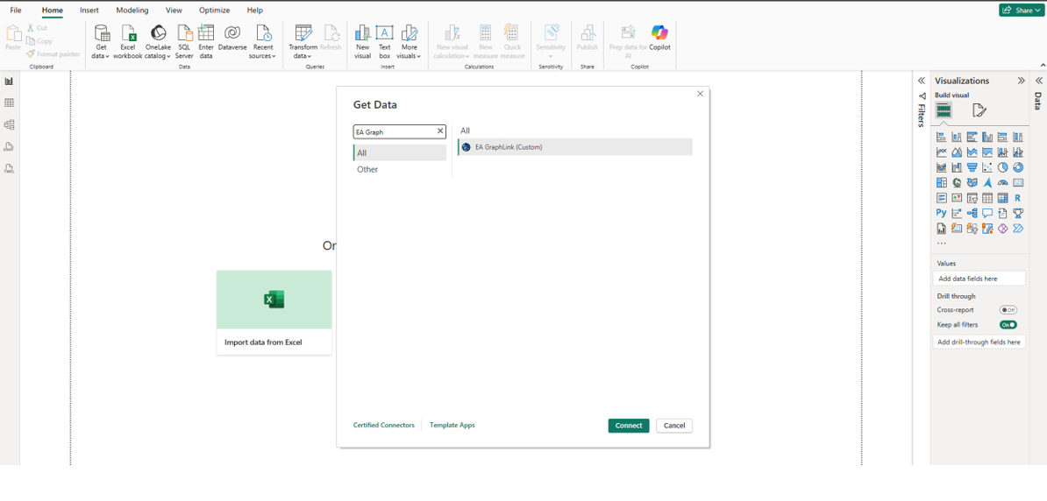Switch to the Optimize tab
This screenshot has height=501, width=1047.
[x=214, y=11]
